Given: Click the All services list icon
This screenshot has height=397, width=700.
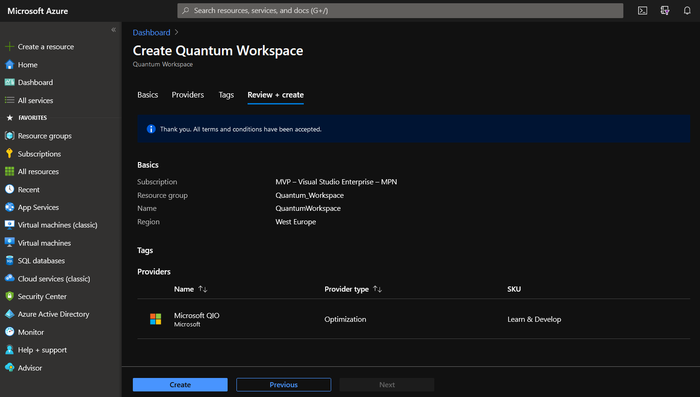Looking at the screenshot, I should 9,100.
